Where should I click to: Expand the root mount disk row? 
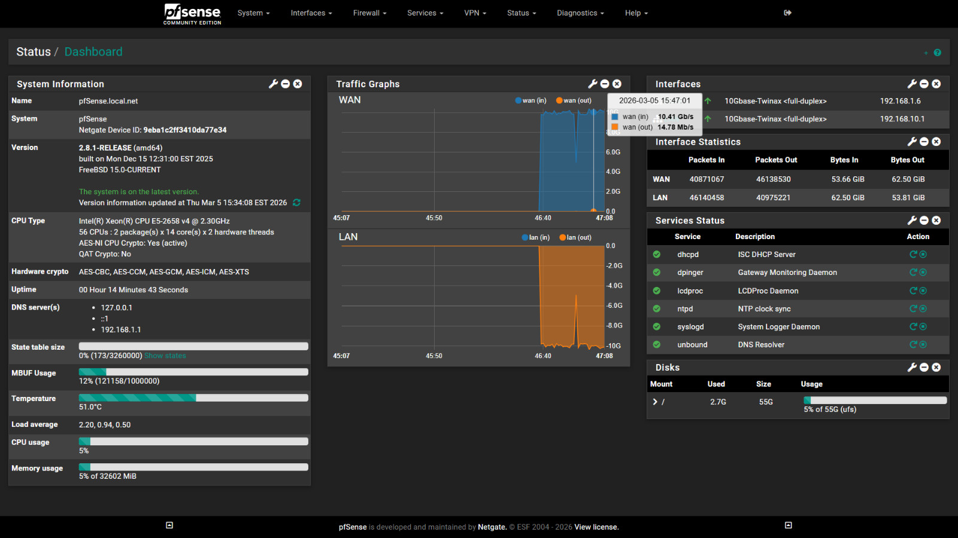(x=655, y=402)
